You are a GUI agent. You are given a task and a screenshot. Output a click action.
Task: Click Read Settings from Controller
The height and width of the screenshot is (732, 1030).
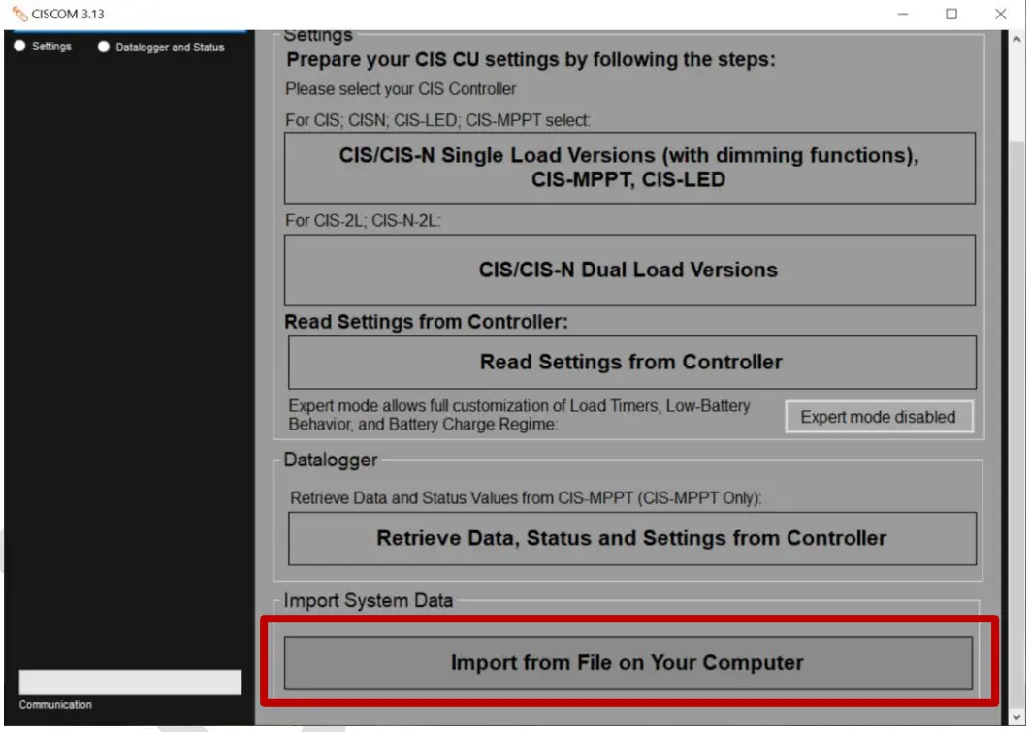(629, 361)
